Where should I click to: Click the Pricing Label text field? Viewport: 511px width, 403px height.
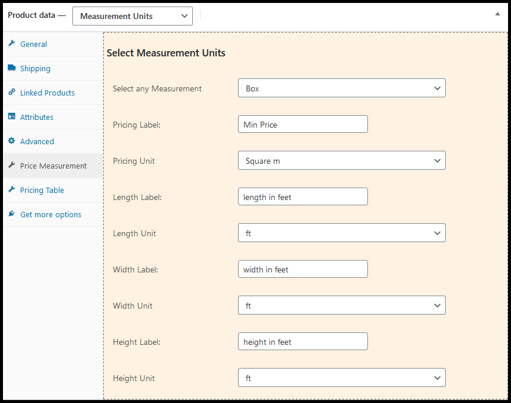(x=302, y=125)
